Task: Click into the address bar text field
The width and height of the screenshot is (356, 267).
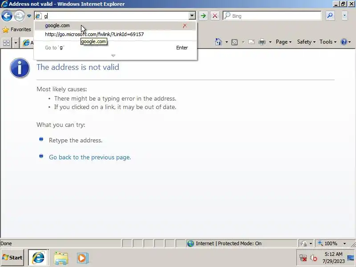Action: [x=116, y=16]
